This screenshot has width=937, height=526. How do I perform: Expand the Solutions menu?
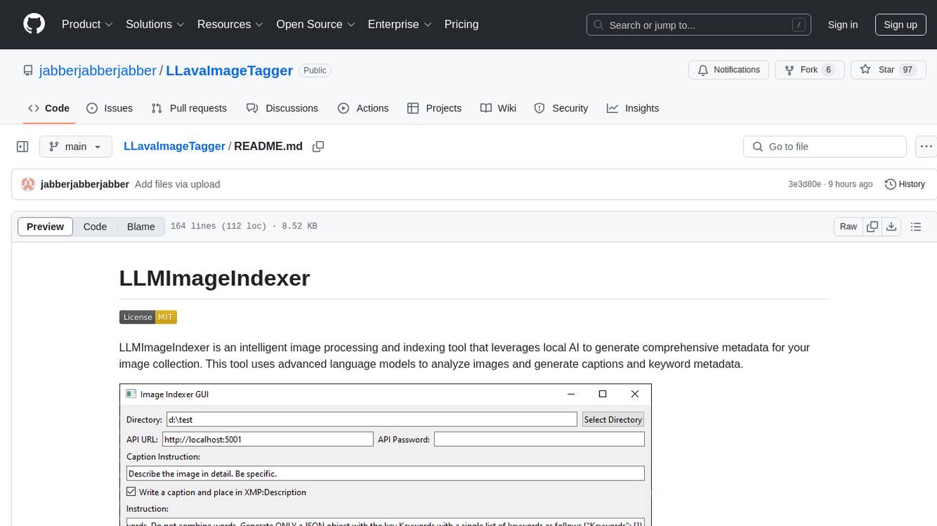point(155,24)
